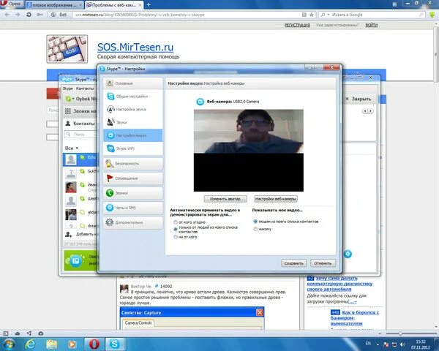Expand the Чаты и SMS section
The height and width of the screenshot is (351, 439).
pyautogui.click(x=132, y=208)
